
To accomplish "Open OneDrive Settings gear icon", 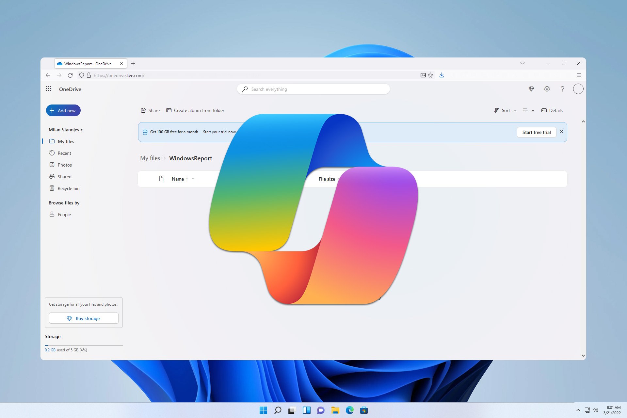I will click(547, 88).
